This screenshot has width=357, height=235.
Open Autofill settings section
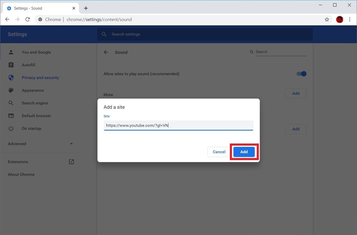(29, 65)
